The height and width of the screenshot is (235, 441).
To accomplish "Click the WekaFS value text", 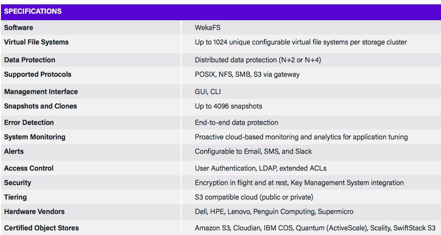I will [208, 27].
